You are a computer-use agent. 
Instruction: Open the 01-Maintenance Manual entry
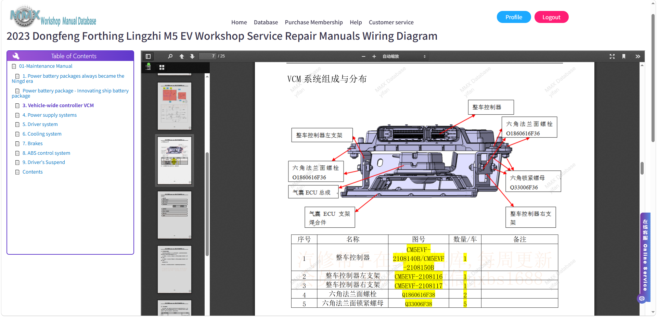coord(46,66)
